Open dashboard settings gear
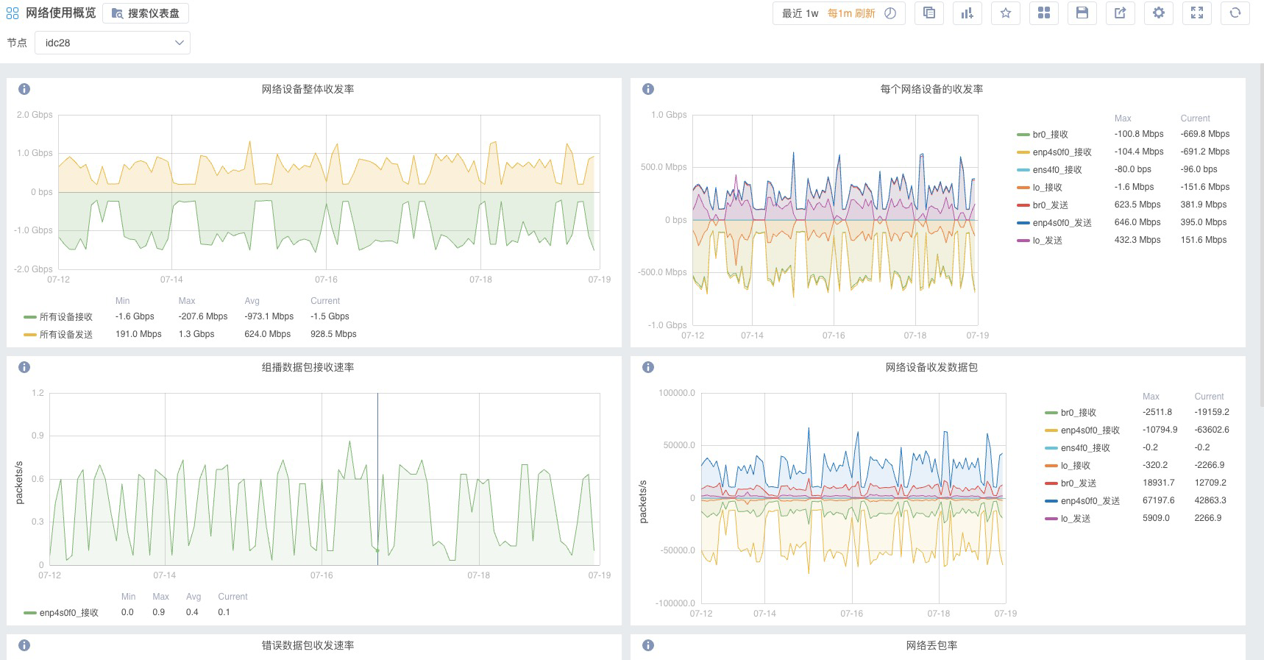Screen dimensions: 1264x660 (1159, 13)
